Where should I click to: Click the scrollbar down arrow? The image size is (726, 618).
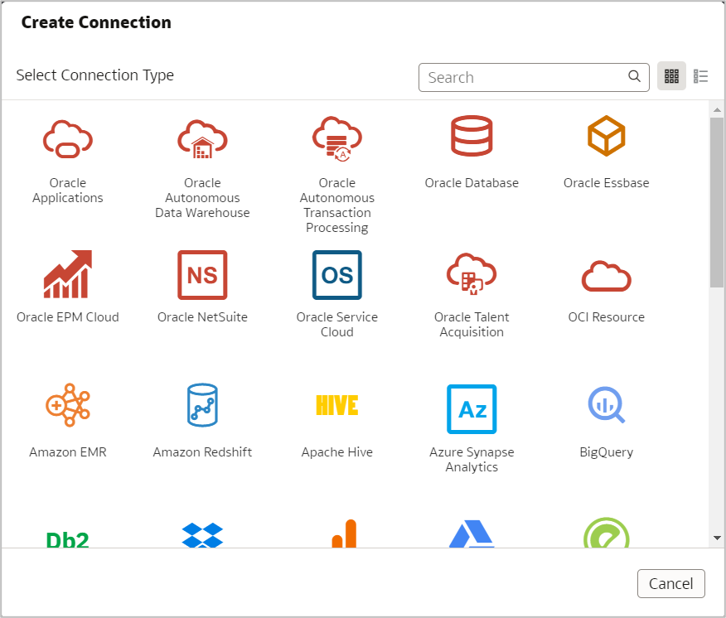[x=717, y=538]
